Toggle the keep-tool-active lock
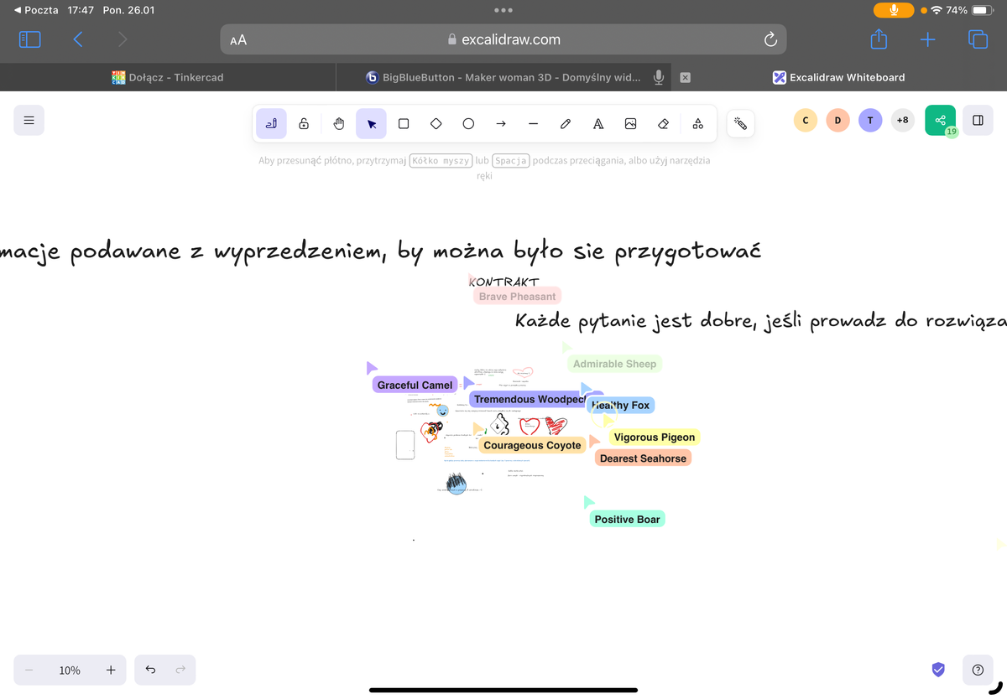The height and width of the screenshot is (699, 1007). point(304,123)
